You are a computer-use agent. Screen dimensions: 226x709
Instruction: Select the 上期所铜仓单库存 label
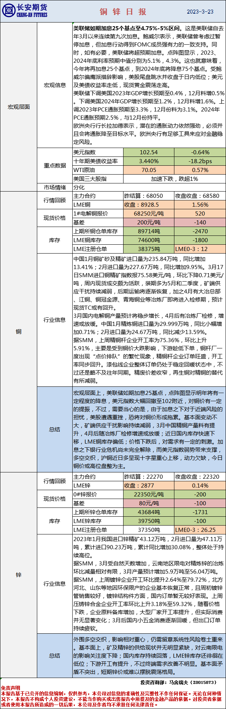click(x=98, y=231)
